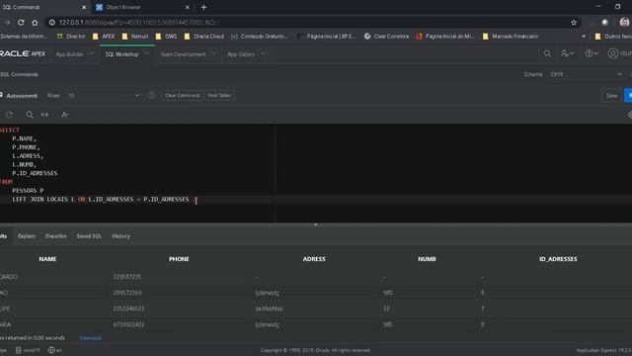The width and height of the screenshot is (632, 356).
Task: Select phone cell 2353246523
Action: (128, 309)
